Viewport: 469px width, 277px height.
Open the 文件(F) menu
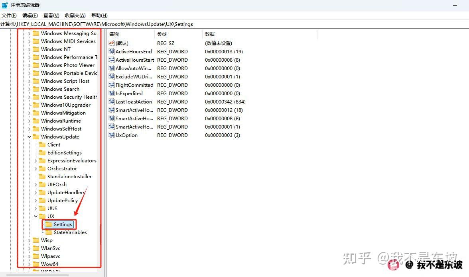click(x=9, y=15)
